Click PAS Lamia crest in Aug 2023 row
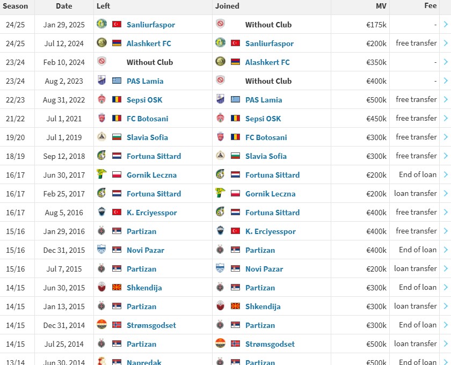The height and width of the screenshot is (365, 451). click(x=101, y=81)
